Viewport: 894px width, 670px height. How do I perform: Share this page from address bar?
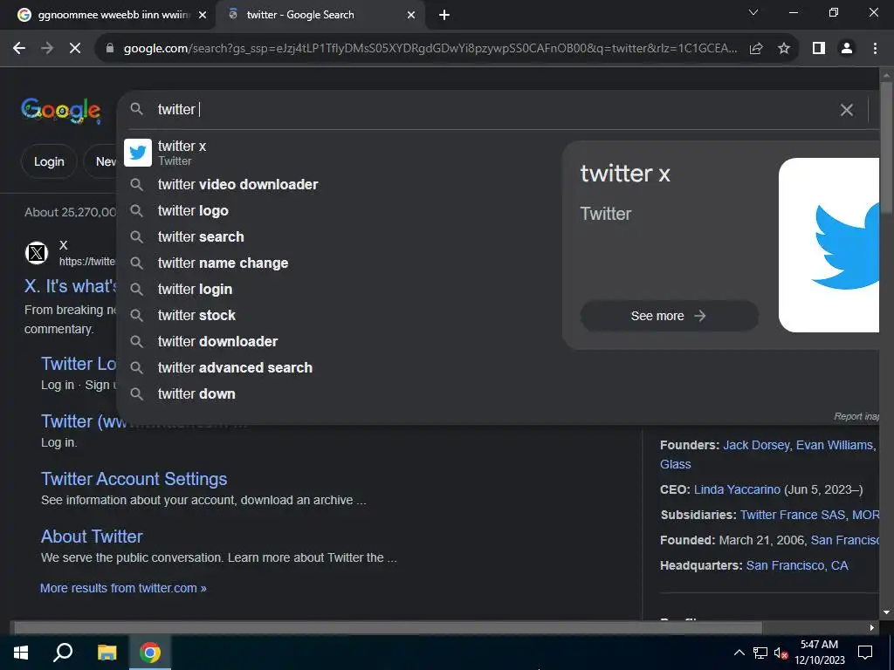pyautogui.click(x=756, y=49)
